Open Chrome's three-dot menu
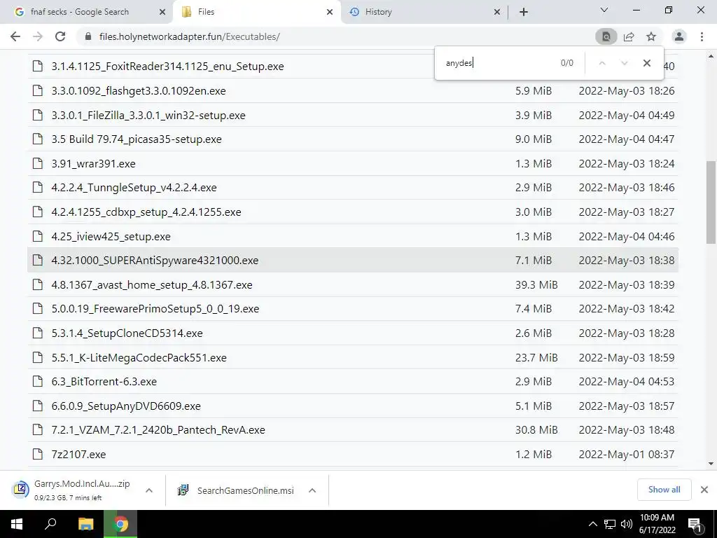The width and height of the screenshot is (717, 538). (702, 36)
